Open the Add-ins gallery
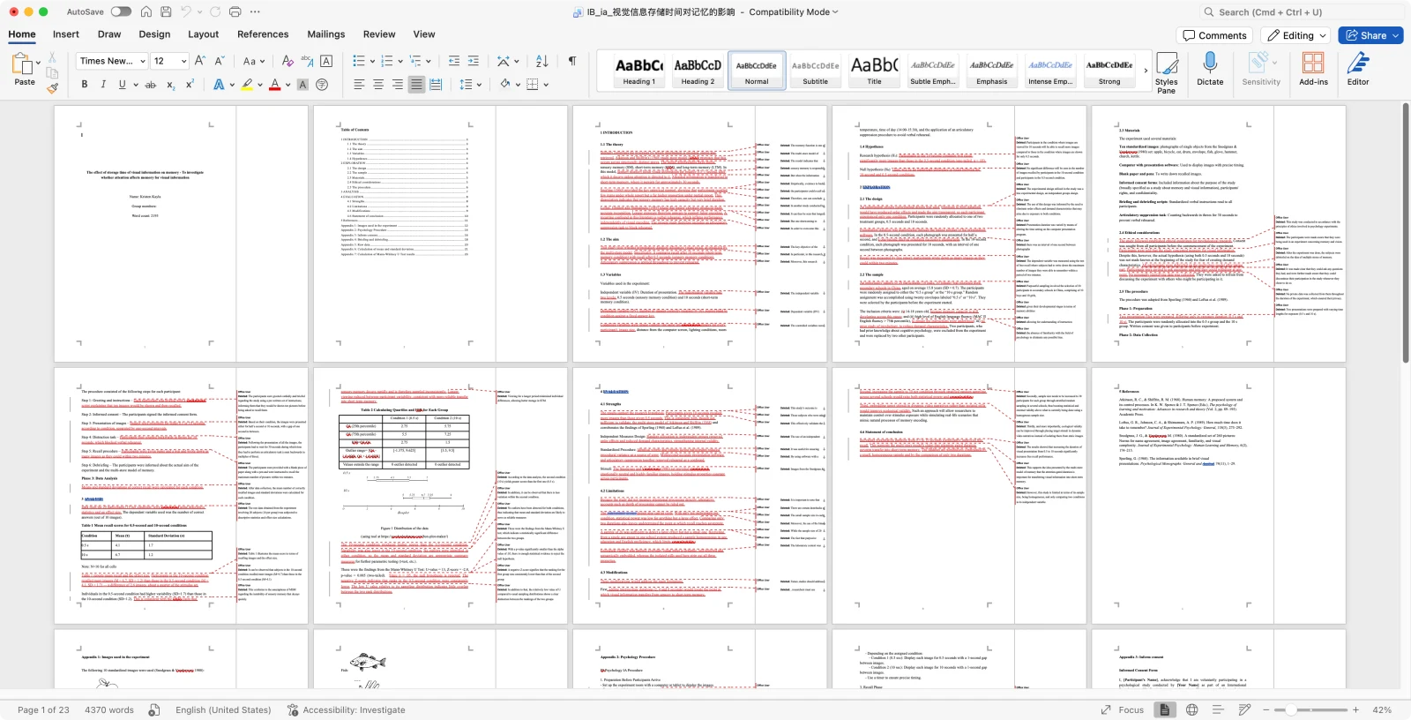Screen dimensions: 1411x720 coord(1313,69)
